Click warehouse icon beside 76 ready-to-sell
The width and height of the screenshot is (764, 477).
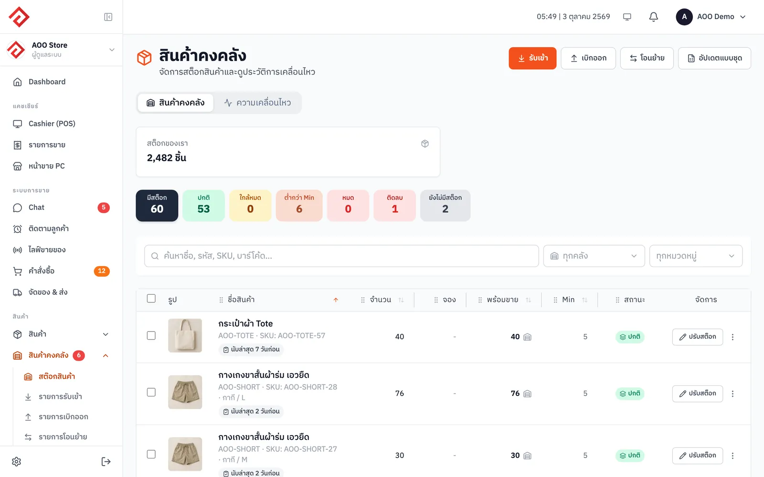pyautogui.click(x=528, y=394)
